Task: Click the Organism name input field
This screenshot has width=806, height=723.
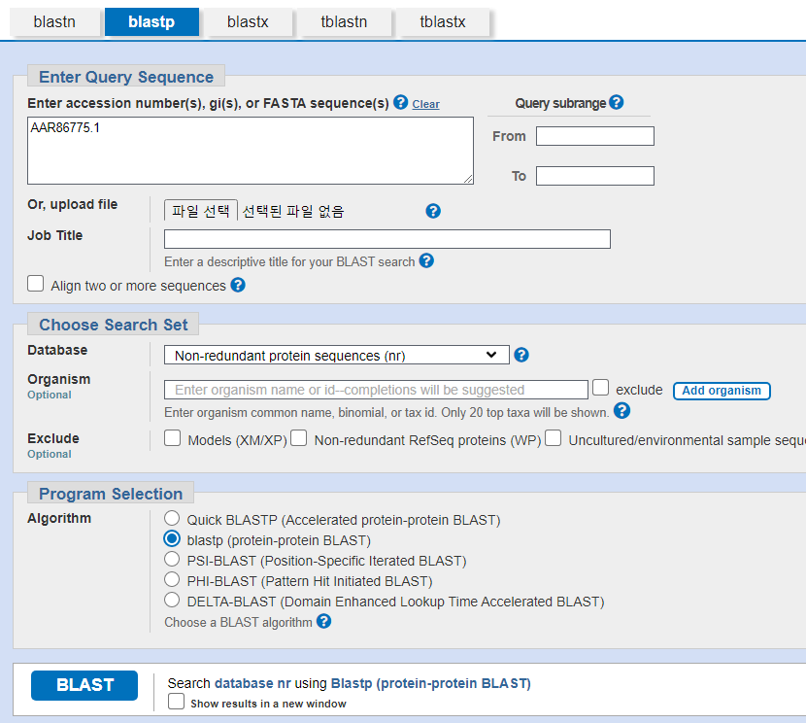Action: coord(376,390)
